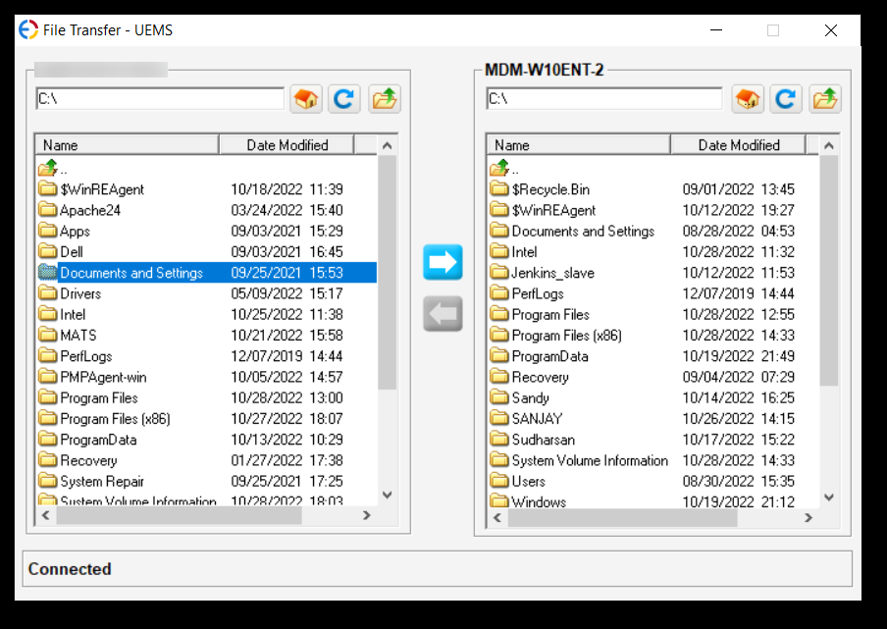Refresh the local file list

point(344,98)
